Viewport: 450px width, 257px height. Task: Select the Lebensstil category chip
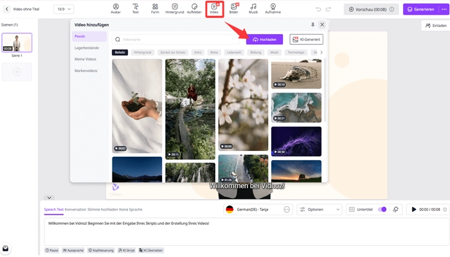pyautogui.click(x=234, y=53)
